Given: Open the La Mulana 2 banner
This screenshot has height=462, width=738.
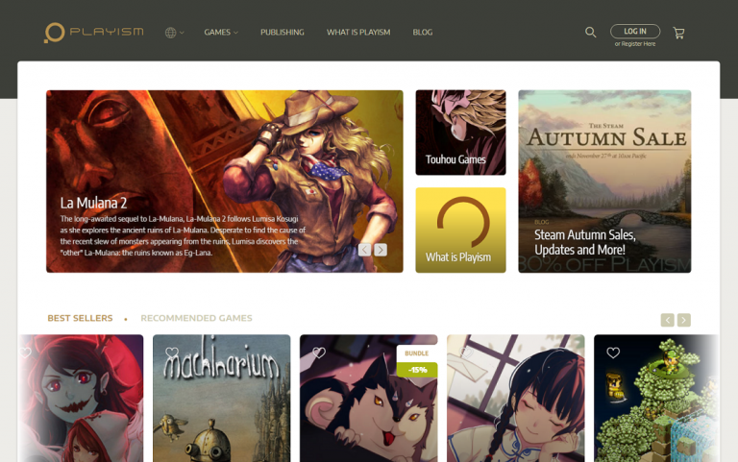Looking at the screenshot, I should pyautogui.click(x=225, y=182).
